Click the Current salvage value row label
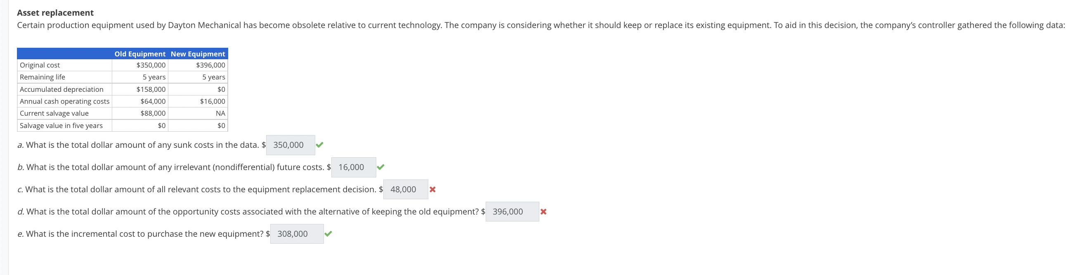Viewport: 1072px width, 275px height. [54, 113]
